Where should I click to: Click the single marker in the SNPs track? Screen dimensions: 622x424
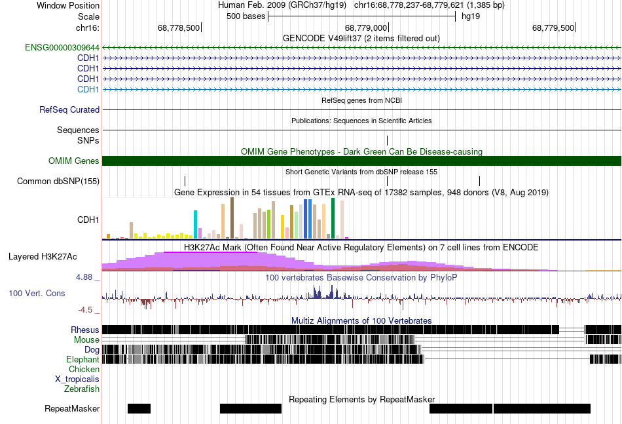pyautogui.click(x=387, y=140)
